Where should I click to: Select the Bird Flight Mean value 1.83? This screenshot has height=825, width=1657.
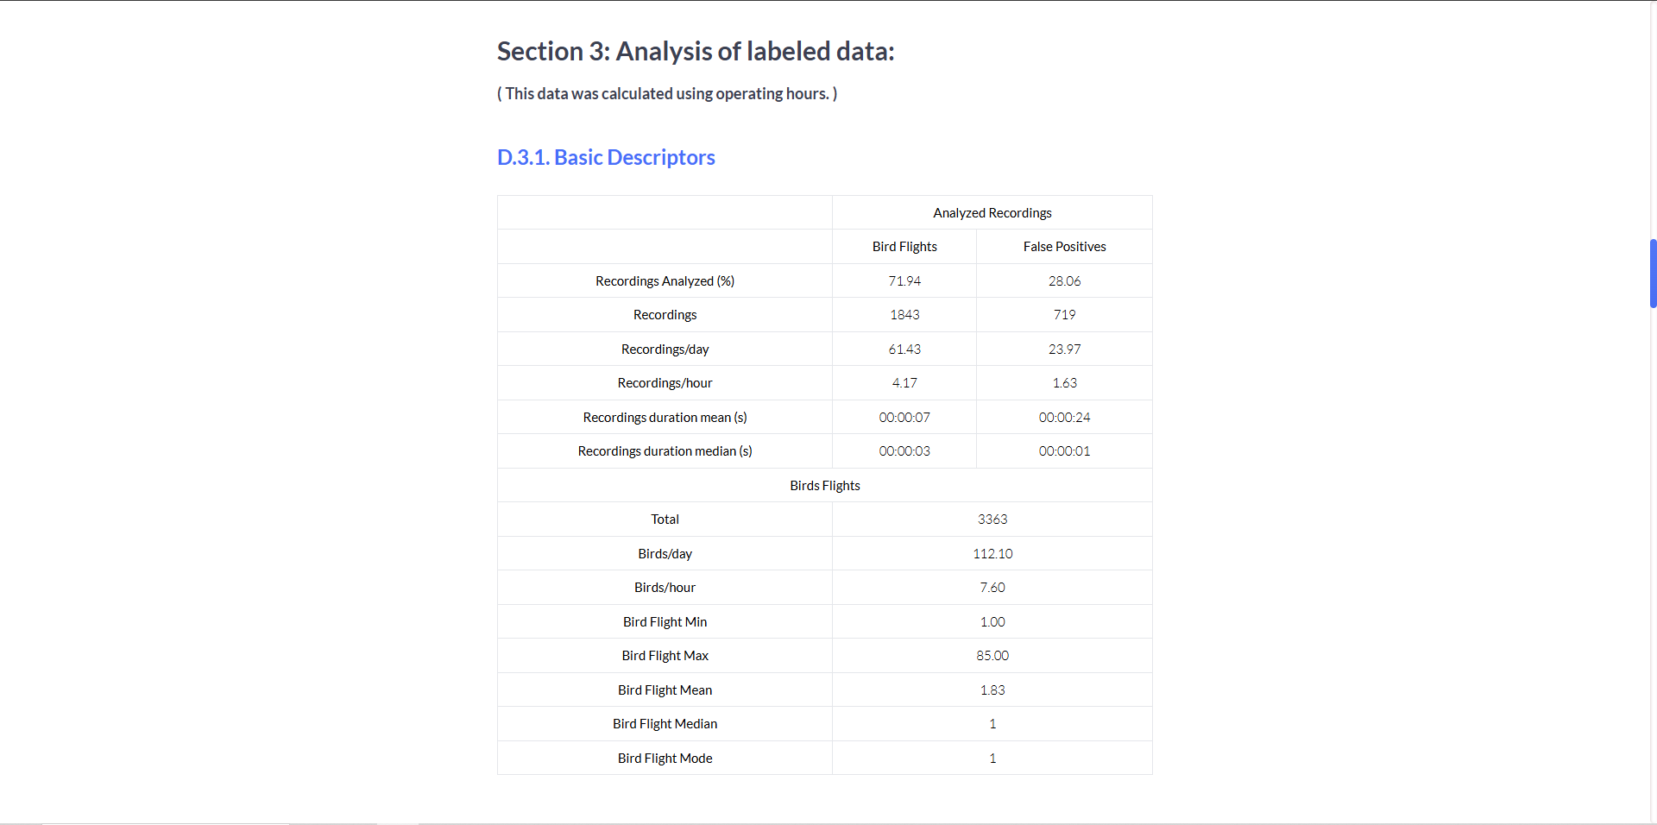click(x=992, y=690)
